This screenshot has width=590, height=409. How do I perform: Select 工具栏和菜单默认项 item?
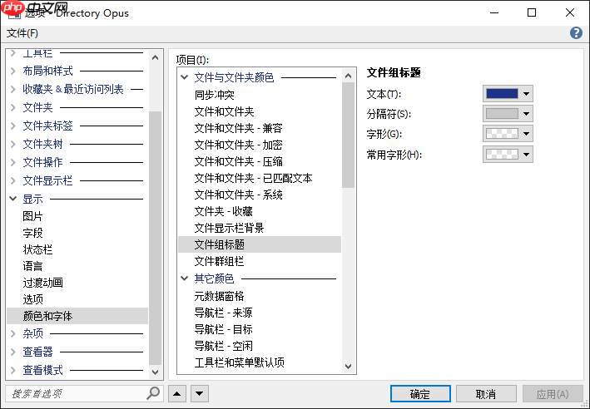click(240, 362)
